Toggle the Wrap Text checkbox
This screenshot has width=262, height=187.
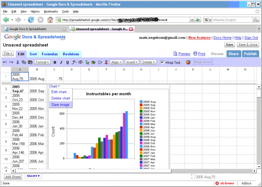(162, 62)
